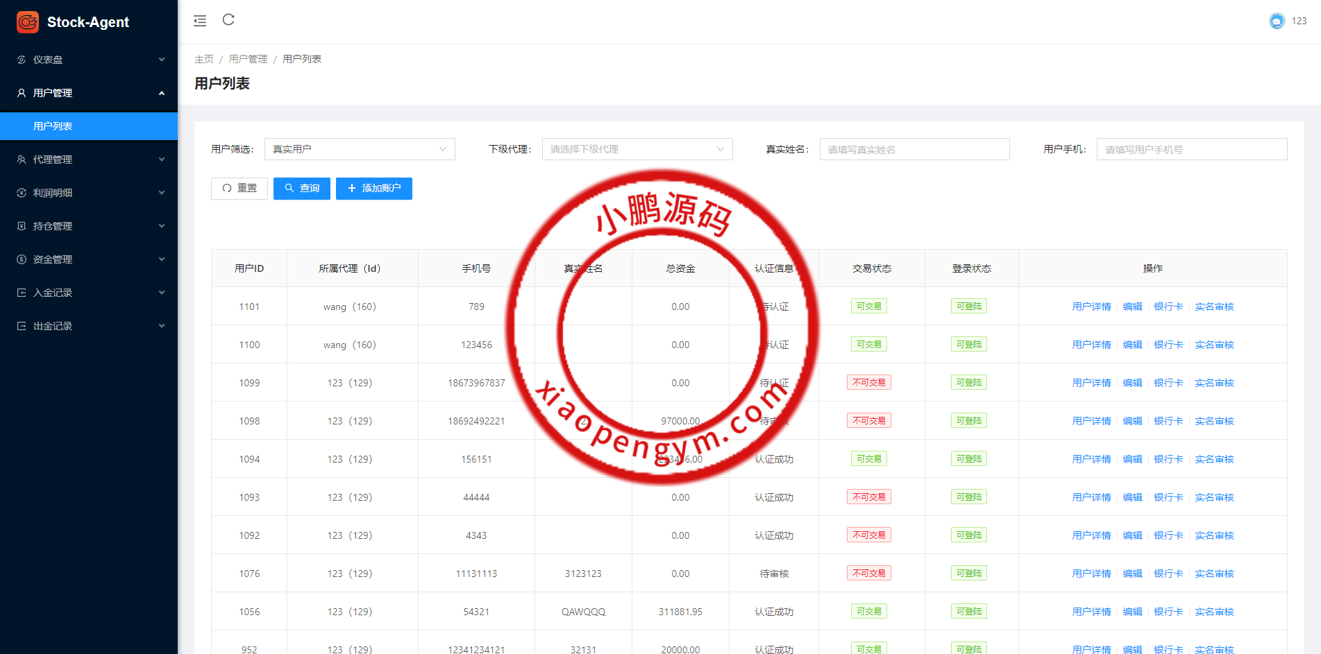Toggle 不可交易 status tag for user 1099
This screenshot has height=654, width=1321.
pos(868,383)
